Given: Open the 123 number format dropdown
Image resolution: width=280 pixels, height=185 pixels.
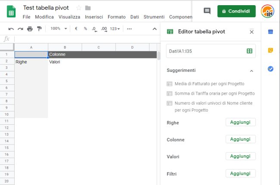Looking at the screenshot, I should pyautogui.click(x=115, y=29).
